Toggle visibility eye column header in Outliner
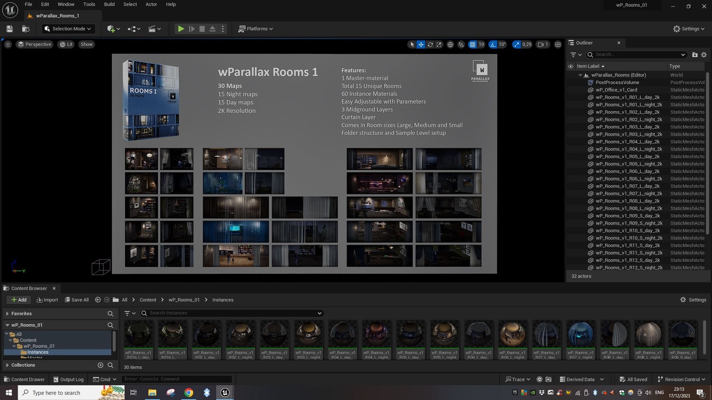Screen dimensions: 712x400 [x=571, y=66]
